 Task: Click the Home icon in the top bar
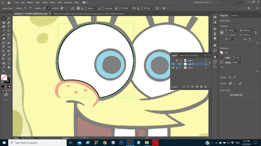[x=9, y=3]
